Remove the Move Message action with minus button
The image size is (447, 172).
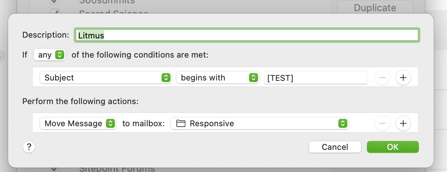pos(383,123)
